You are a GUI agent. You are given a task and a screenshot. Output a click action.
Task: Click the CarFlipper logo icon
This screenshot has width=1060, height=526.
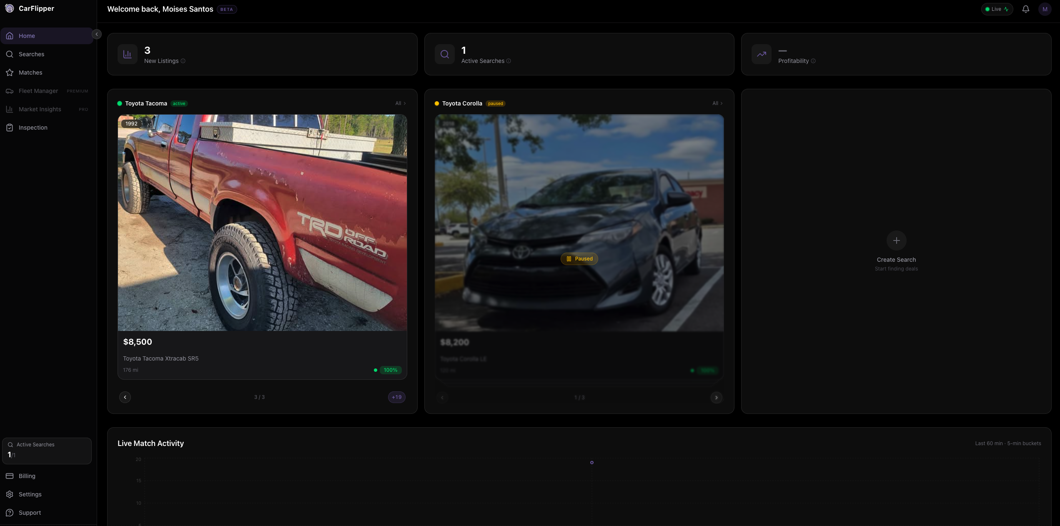coord(9,8)
